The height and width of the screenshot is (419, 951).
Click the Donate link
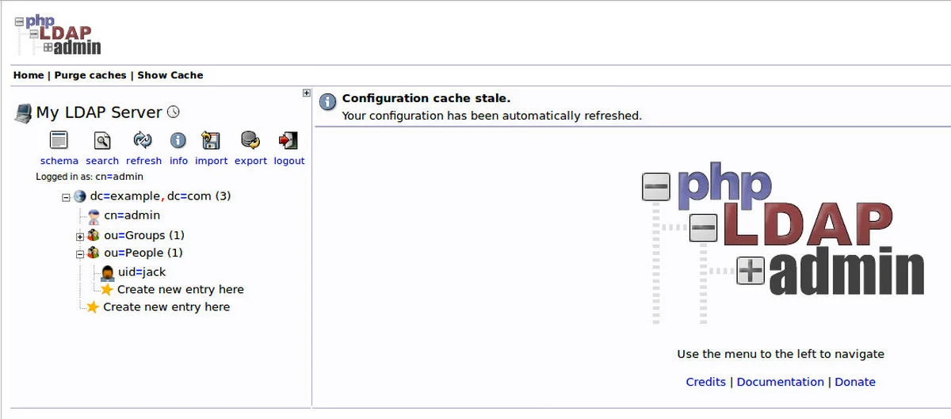(855, 382)
